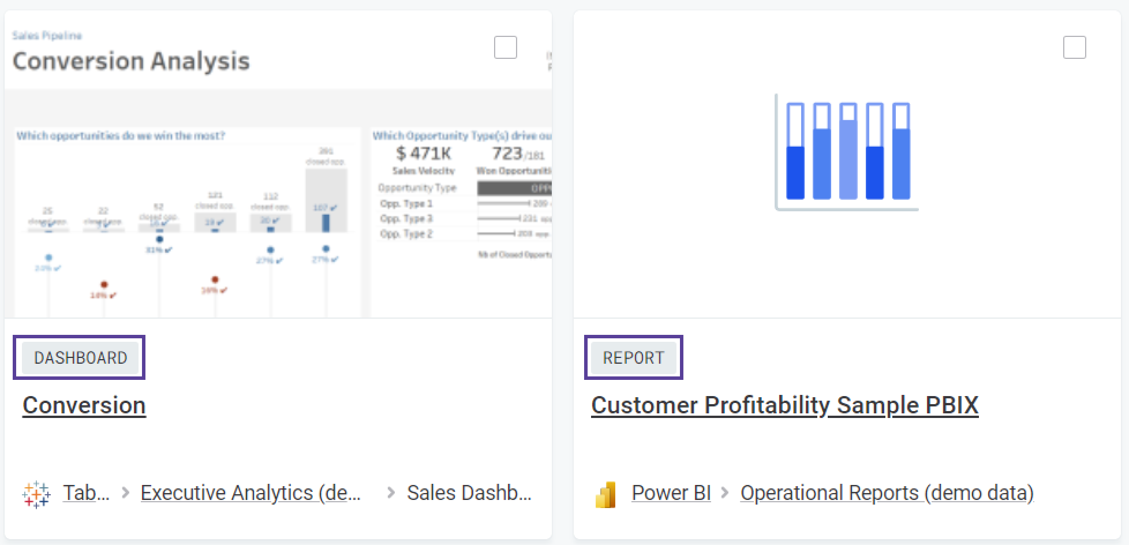Click the Conversion Analysis heading in preview
This screenshot has height=545, width=1129.
click(131, 61)
